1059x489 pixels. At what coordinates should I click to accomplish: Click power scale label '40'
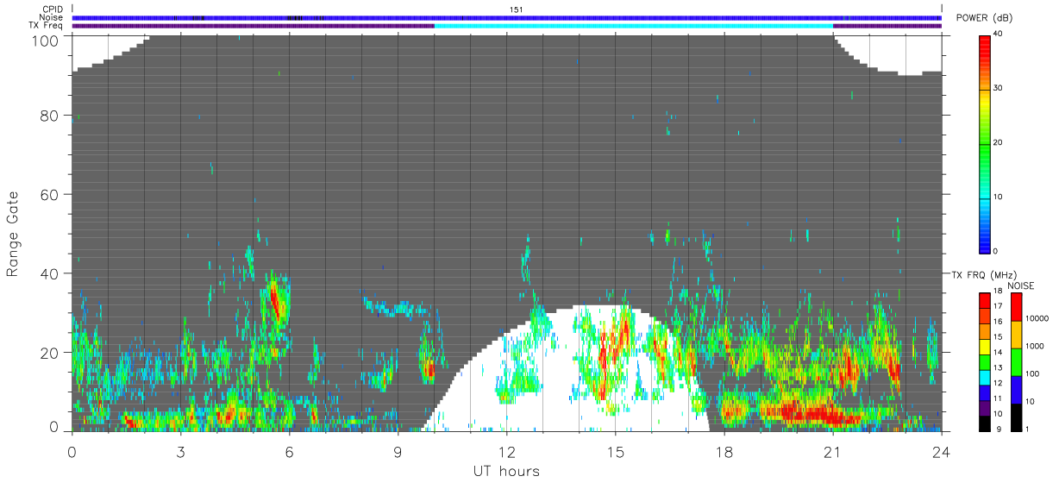tap(999, 34)
